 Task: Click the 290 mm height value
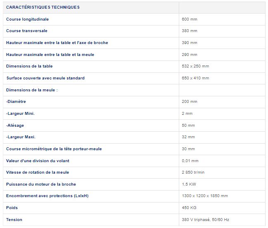tap(190, 54)
